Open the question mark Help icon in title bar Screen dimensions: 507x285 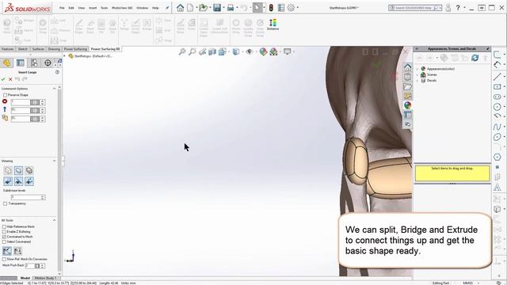[458, 8]
